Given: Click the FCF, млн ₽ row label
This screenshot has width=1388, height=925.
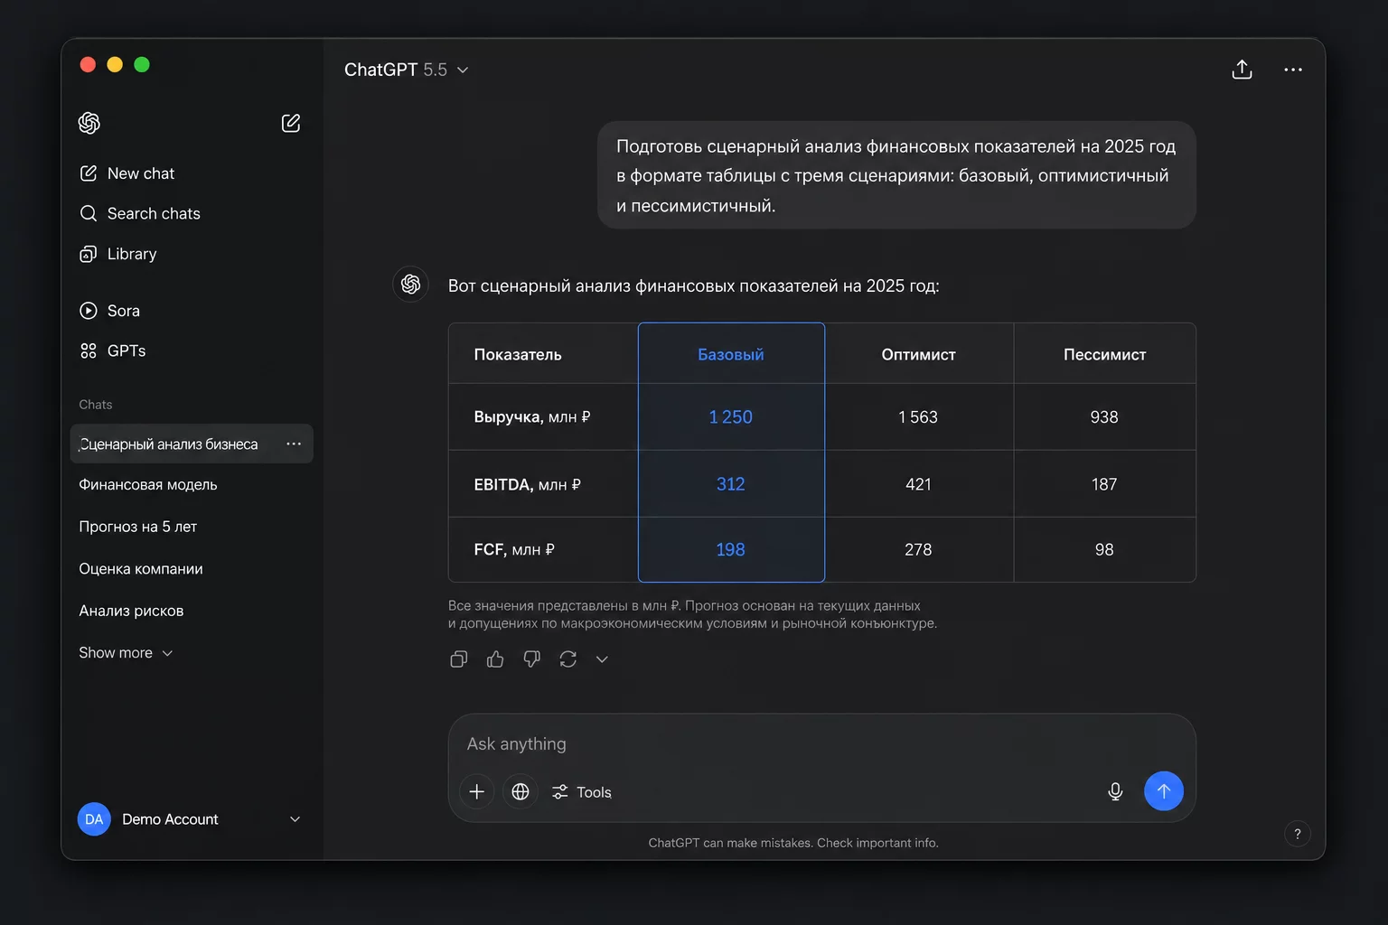Looking at the screenshot, I should point(514,549).
